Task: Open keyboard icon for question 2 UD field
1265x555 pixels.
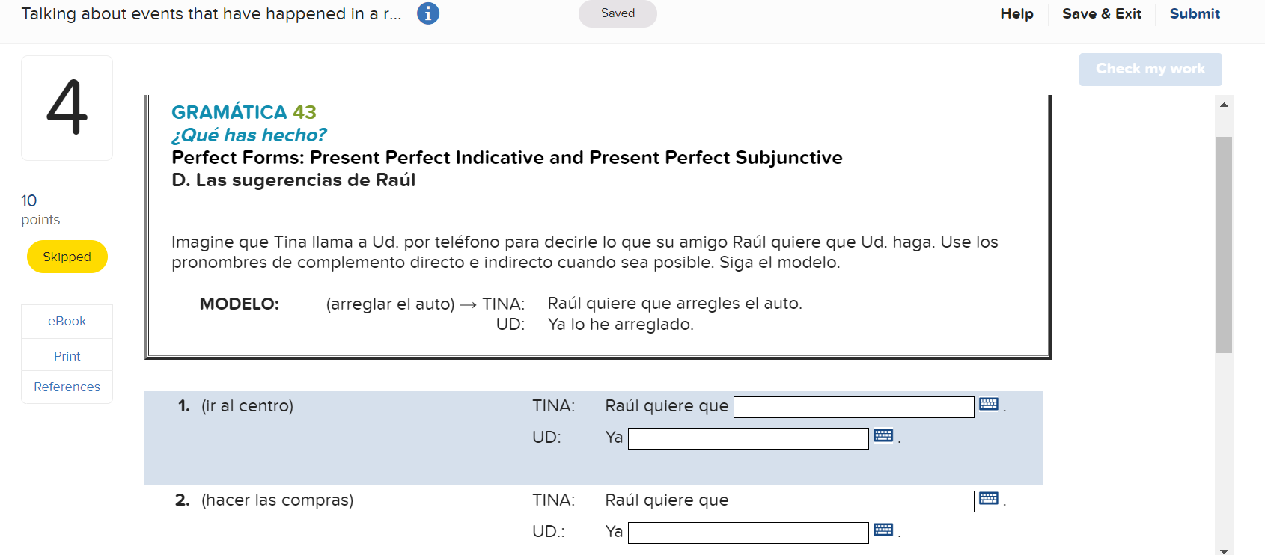Action: [883, 530]
